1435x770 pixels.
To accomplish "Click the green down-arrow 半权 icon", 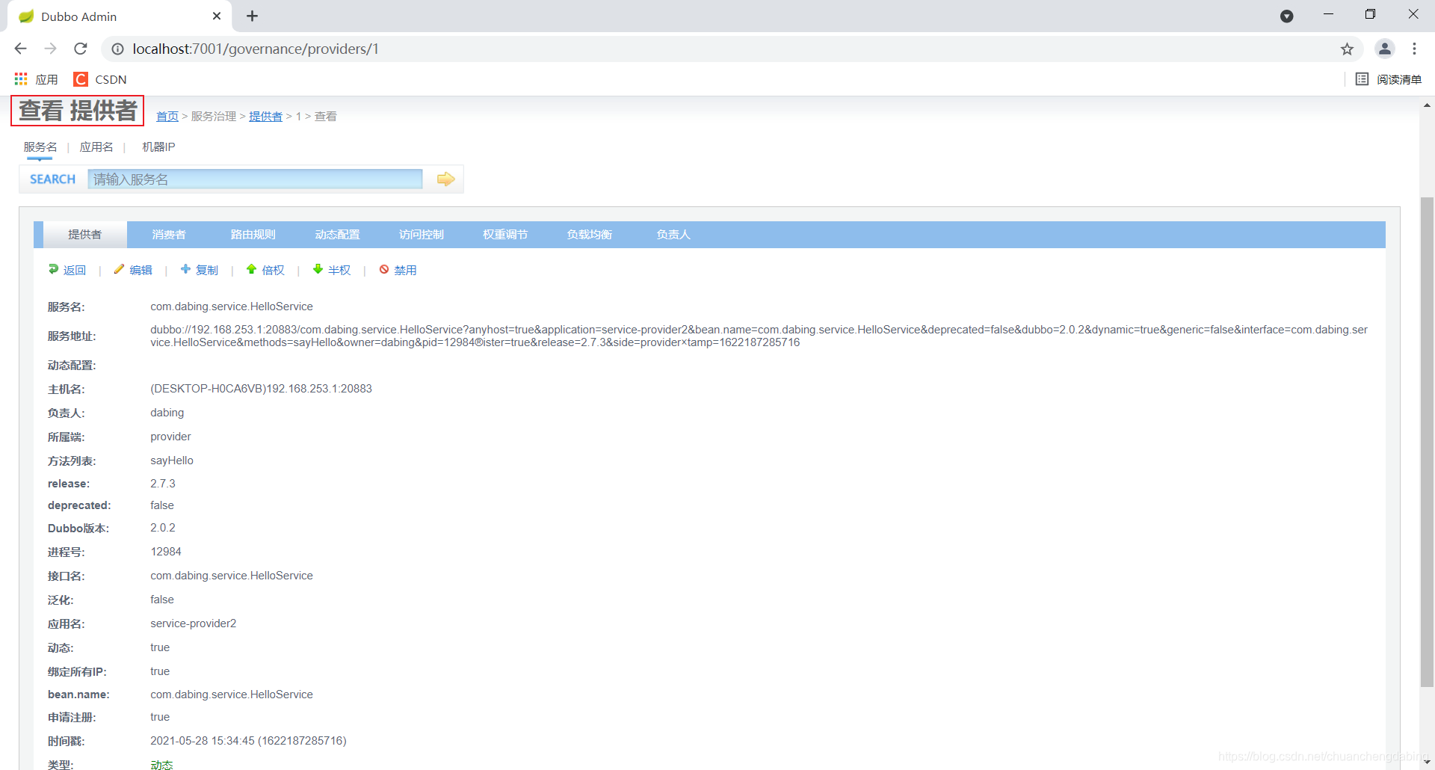I will pyautogui.click(x=318, y=269).
